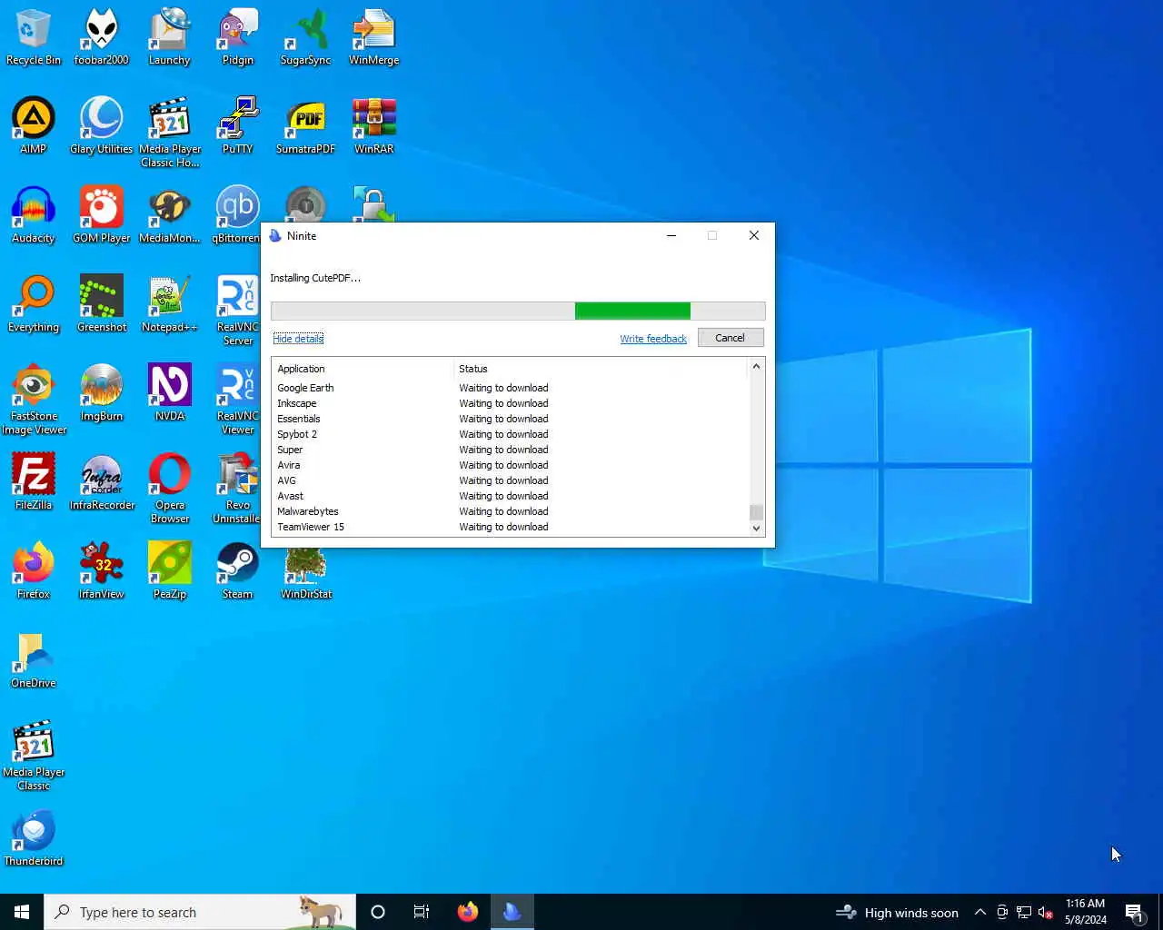Select the MediaMonkey desktop icon
The image size is (1163, 930).
coord(170,214)
